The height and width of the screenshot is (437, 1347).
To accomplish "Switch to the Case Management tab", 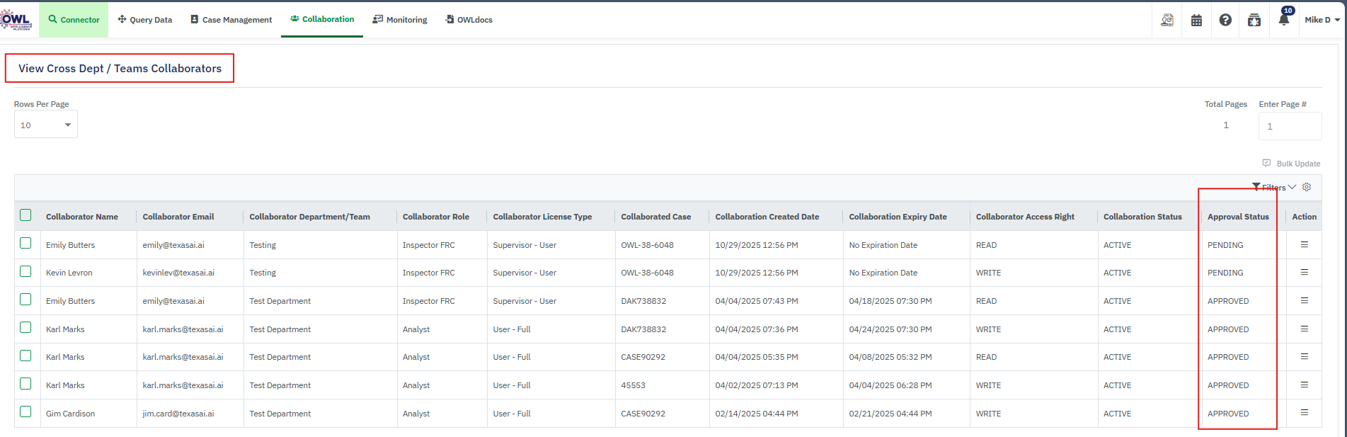I will pyautogui.click(x=231, y=20).
